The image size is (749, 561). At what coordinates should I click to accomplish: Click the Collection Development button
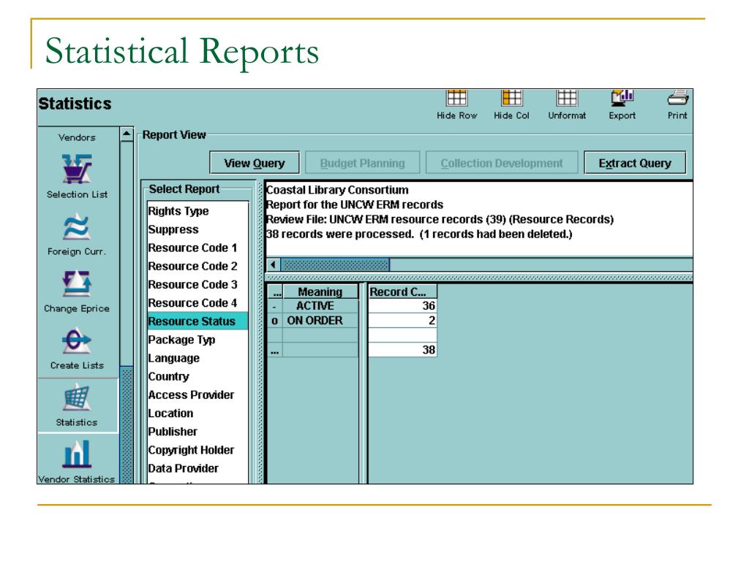click(502, 163)
